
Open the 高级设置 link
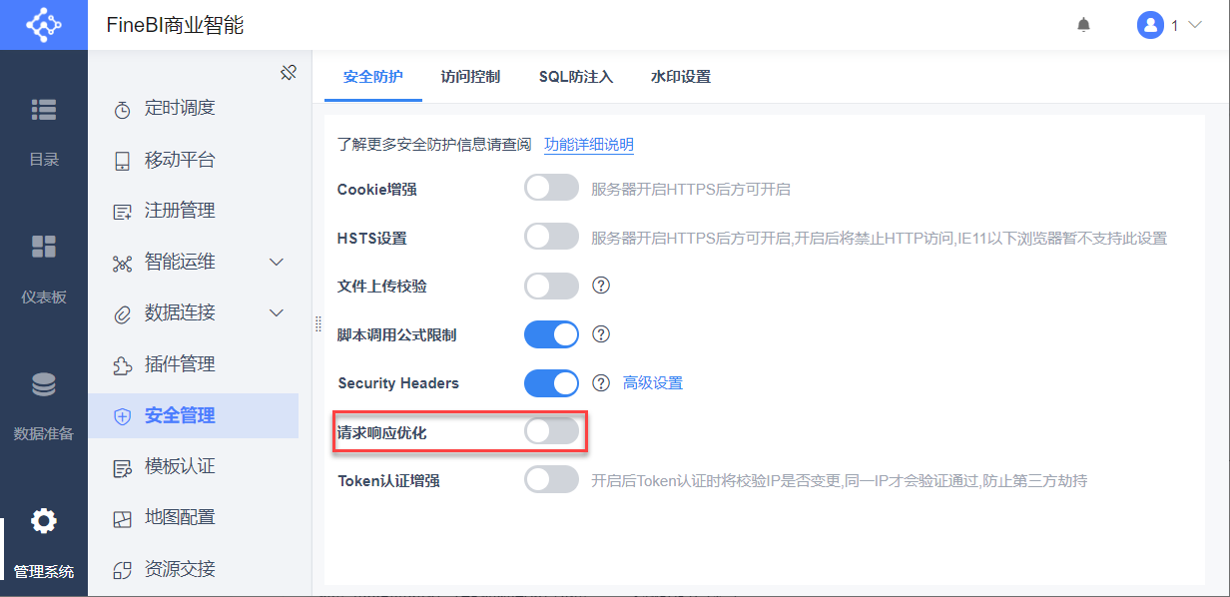[x=653, y=383]
